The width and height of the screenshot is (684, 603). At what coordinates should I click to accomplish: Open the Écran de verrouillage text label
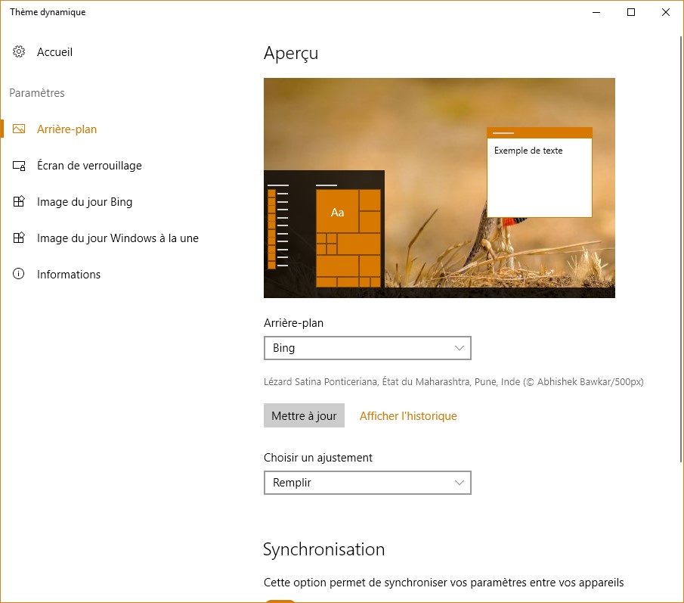(x=89, y=166)
